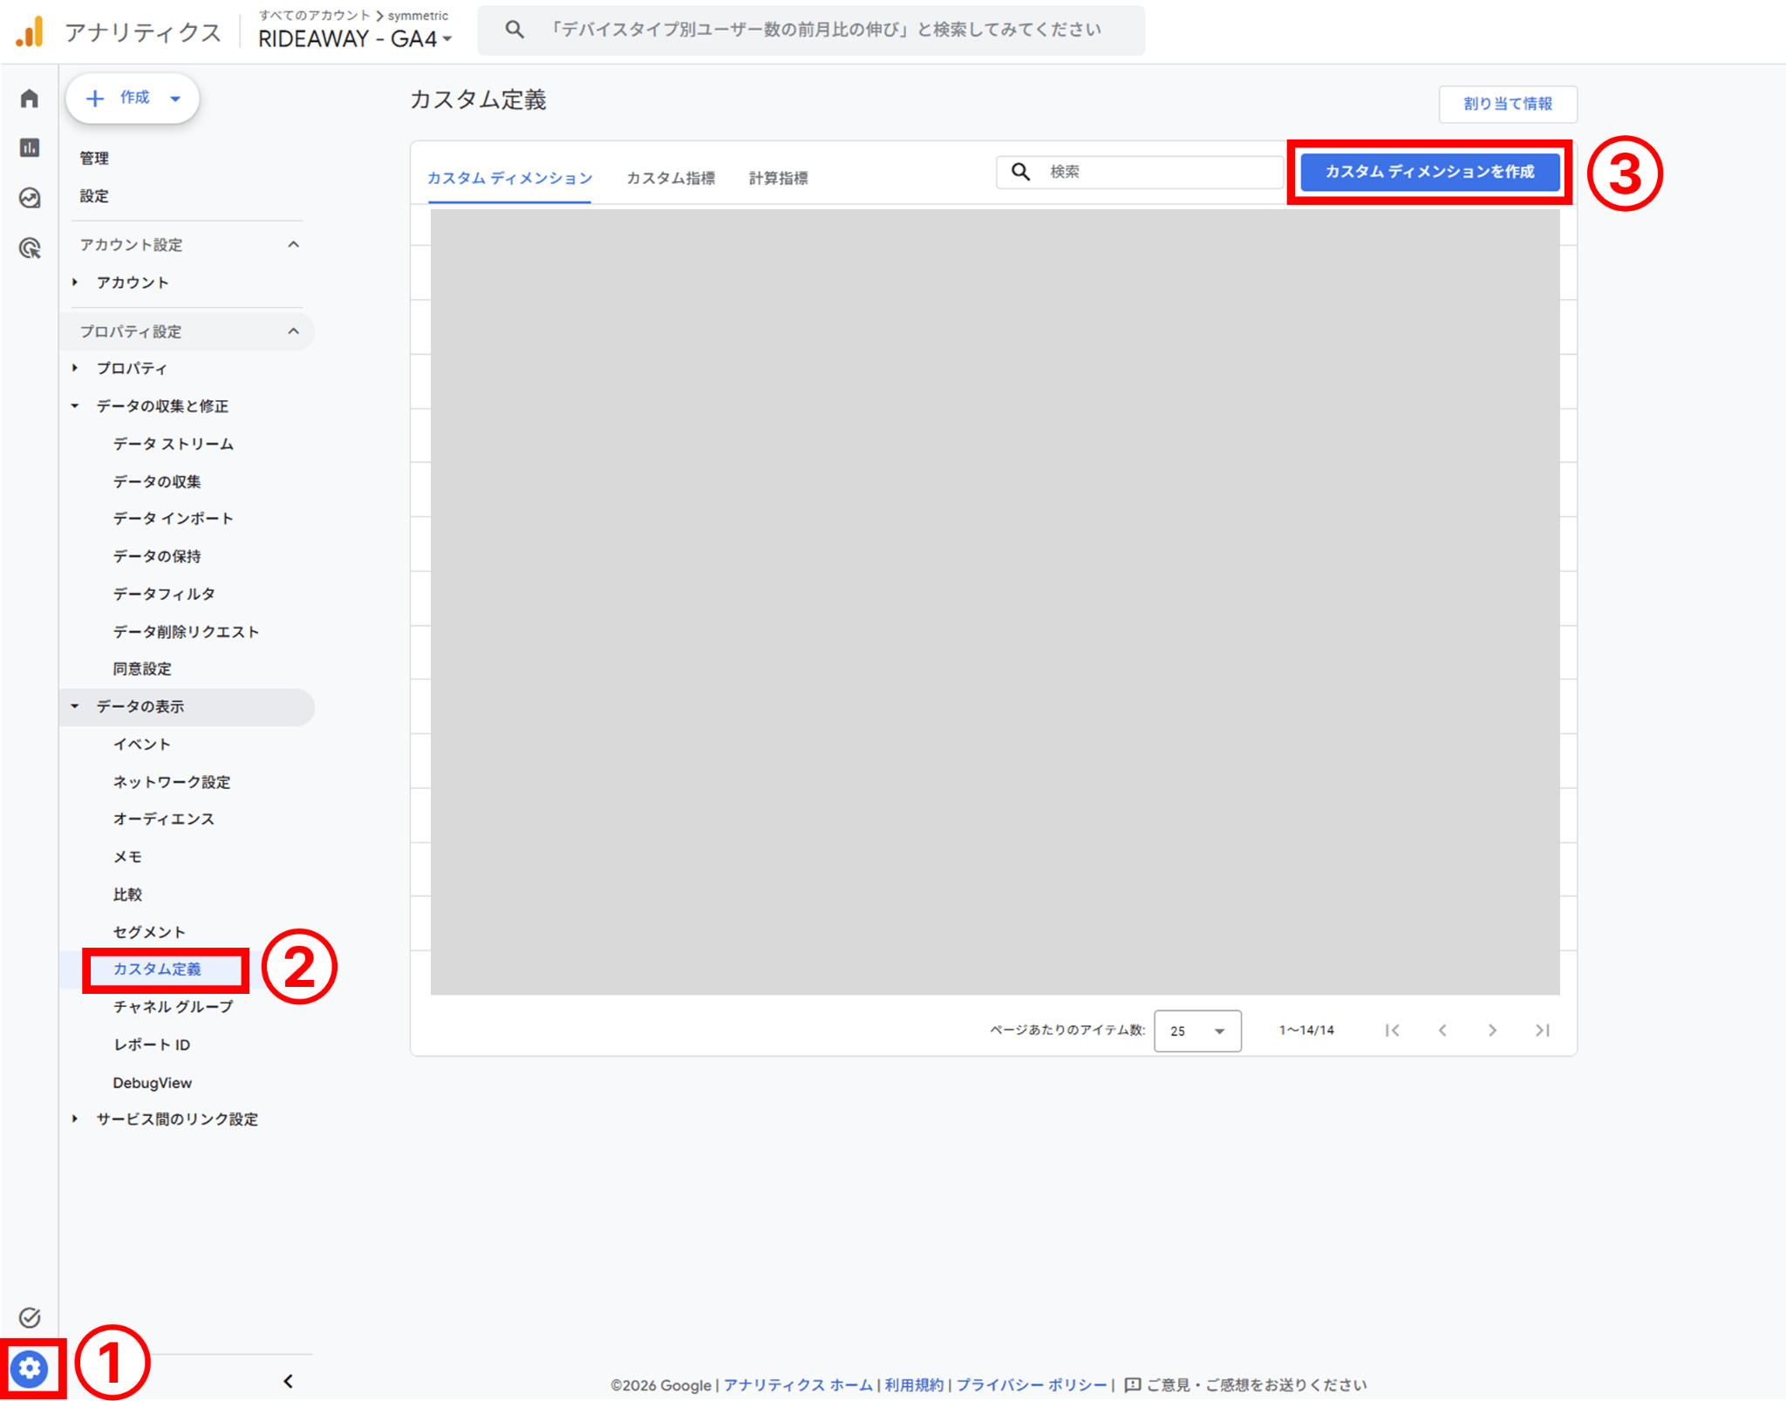This screenshot has height=1401, width=1786.
Task: Open the RIDEAWAY - GA4 property selector
Action: coord(355,39)
